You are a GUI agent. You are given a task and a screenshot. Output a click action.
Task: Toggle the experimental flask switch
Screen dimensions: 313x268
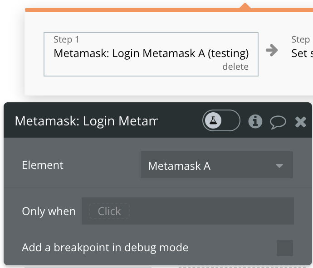click(x=221, y=120)
